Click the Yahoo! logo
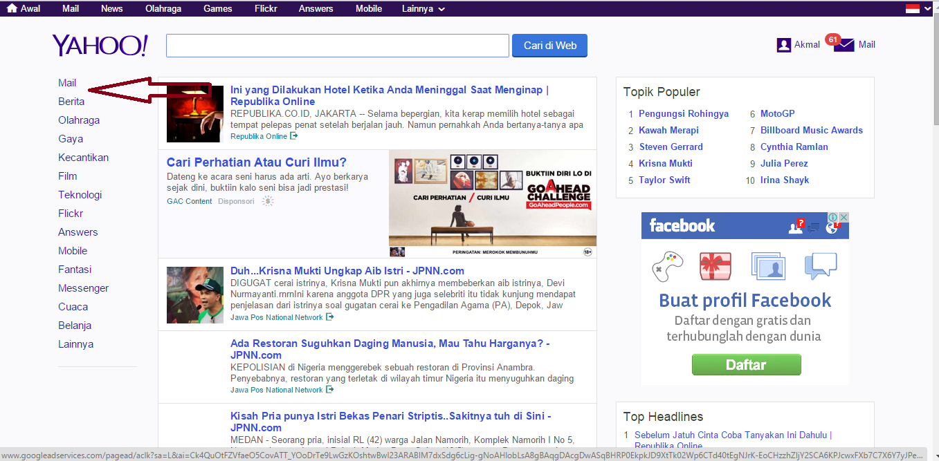 [100, 46]
